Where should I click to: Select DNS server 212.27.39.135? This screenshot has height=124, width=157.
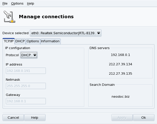120,74
